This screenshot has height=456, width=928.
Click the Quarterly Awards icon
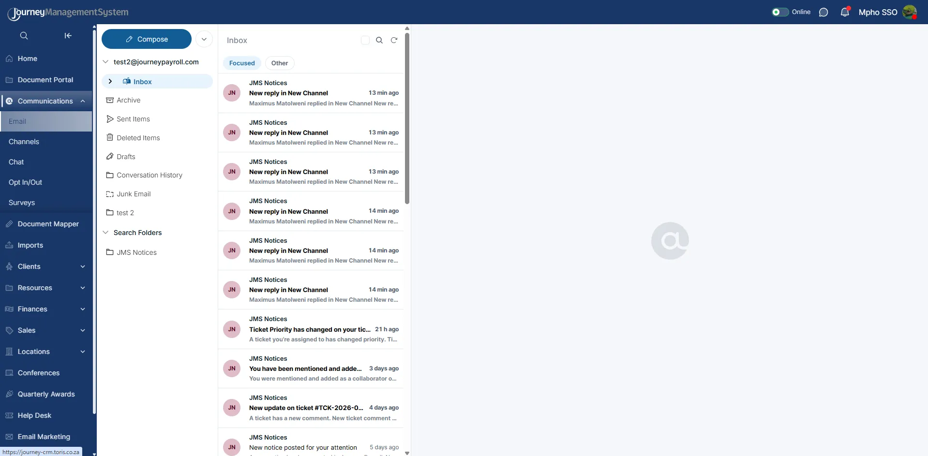(9, 394)
